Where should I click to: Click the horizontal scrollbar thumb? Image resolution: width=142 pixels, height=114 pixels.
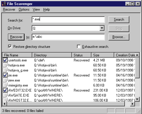click(x=66, y=104)
